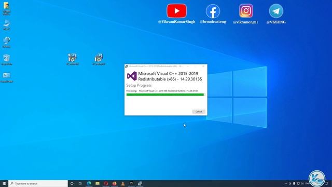The height and width of the screenshot is (187, 332).
Task: Launch Firefox from the taskbar
Action: (x=114, y=183)
